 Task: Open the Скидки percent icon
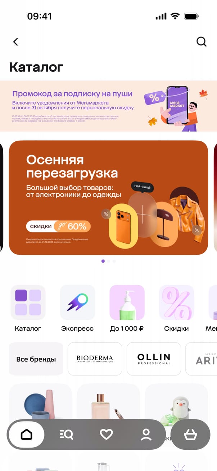(176, 303)
